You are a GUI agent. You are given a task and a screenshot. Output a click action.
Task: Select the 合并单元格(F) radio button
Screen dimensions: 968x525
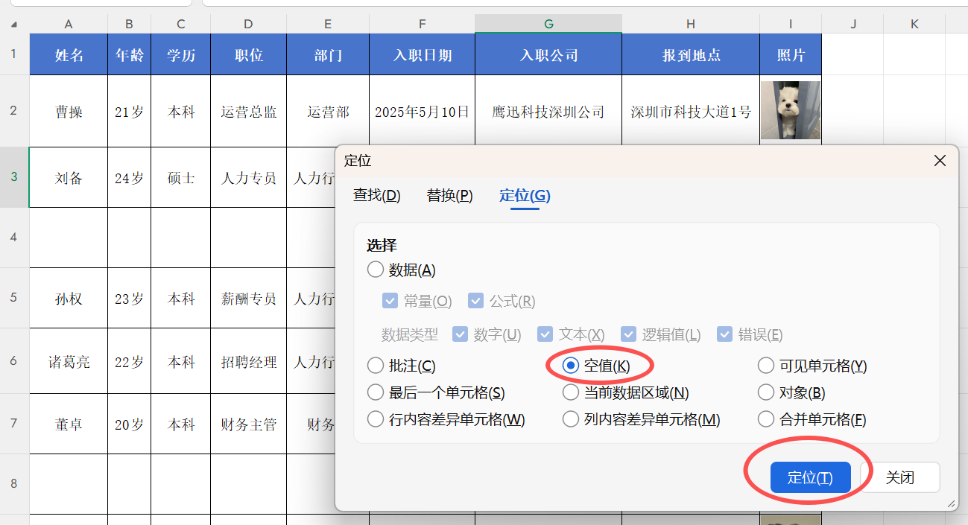tap(766, 419)
